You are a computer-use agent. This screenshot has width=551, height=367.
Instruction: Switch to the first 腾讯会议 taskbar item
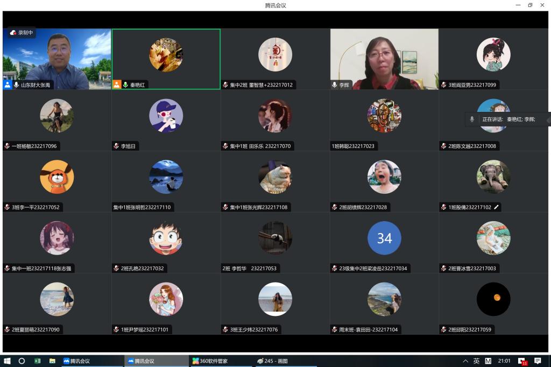(77, 361)
